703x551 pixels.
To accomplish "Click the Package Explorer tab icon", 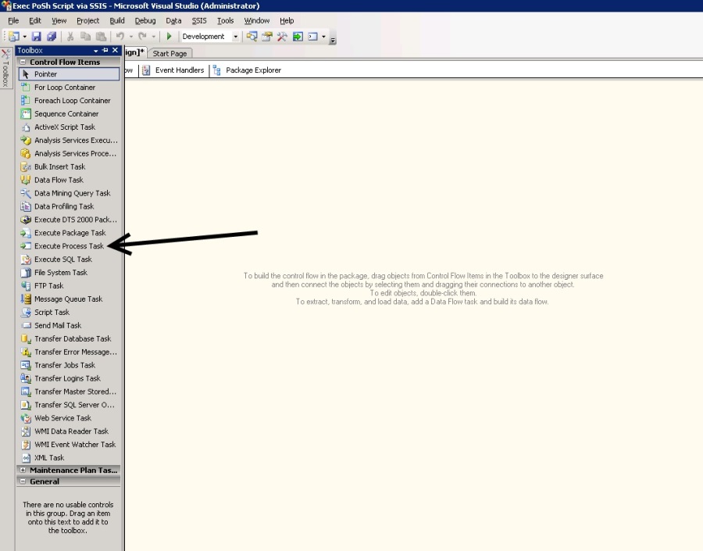I will tap(217, 70).
